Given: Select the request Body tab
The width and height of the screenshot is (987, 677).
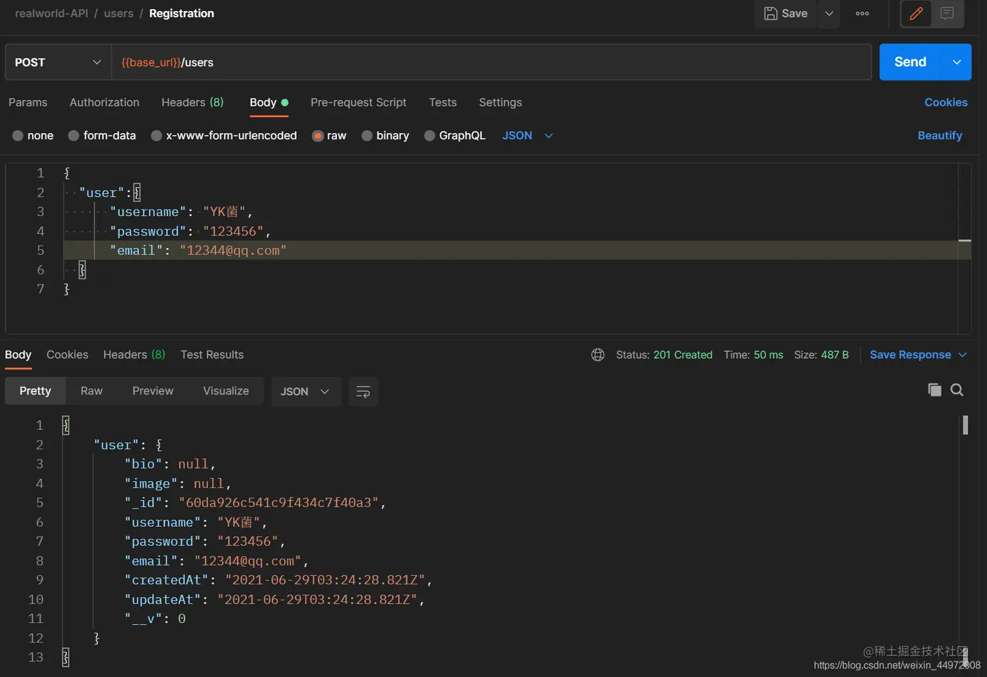Looking at the screenshot, I should (x=269, y=102).
